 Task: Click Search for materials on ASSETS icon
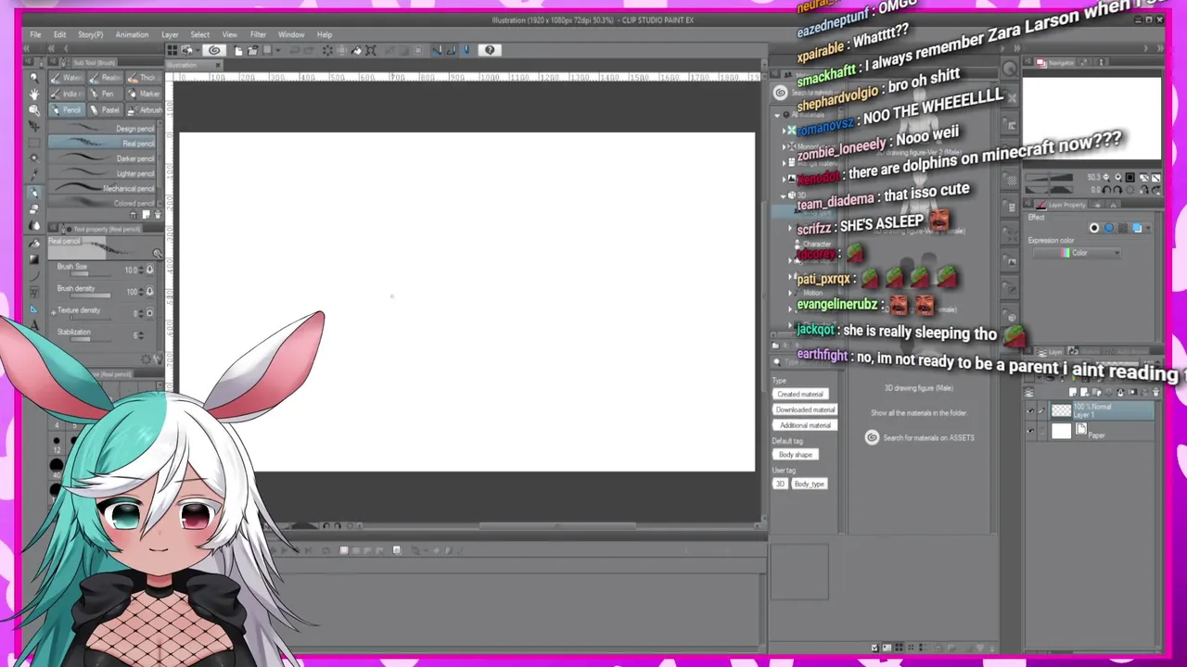click(872, 437)
